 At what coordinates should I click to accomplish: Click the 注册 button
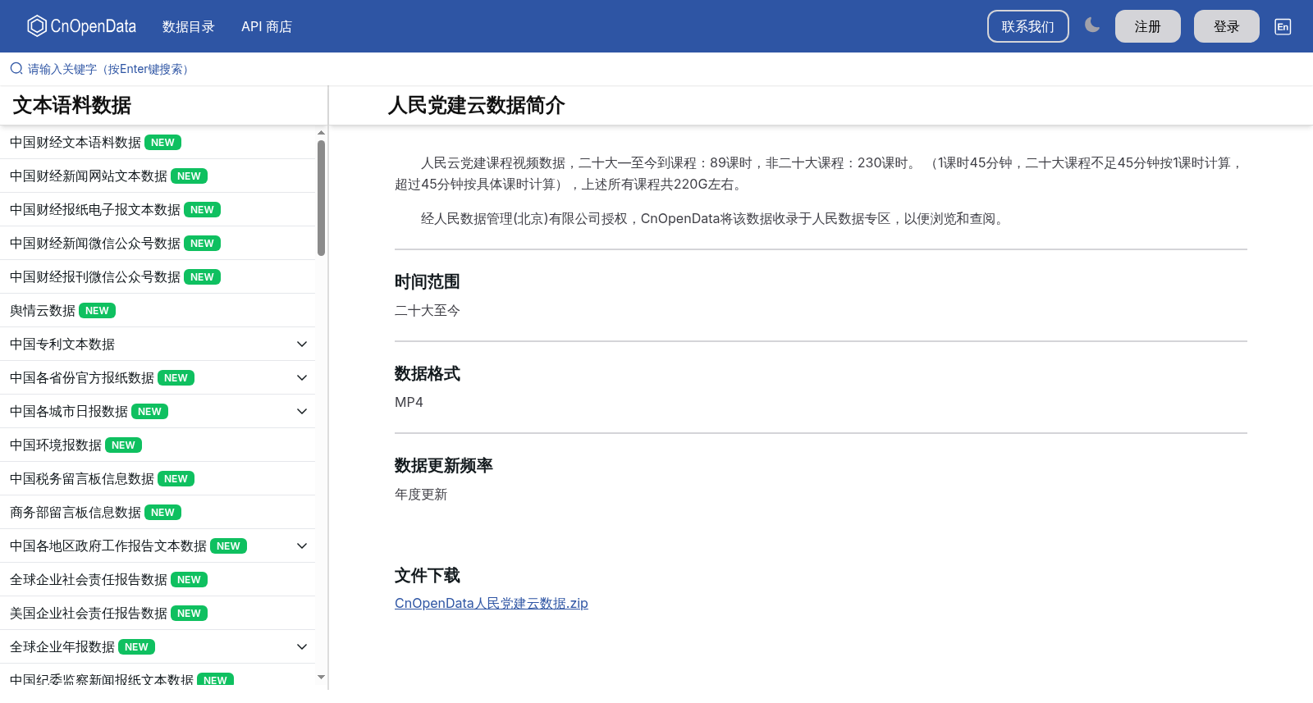click(1147, 26)
